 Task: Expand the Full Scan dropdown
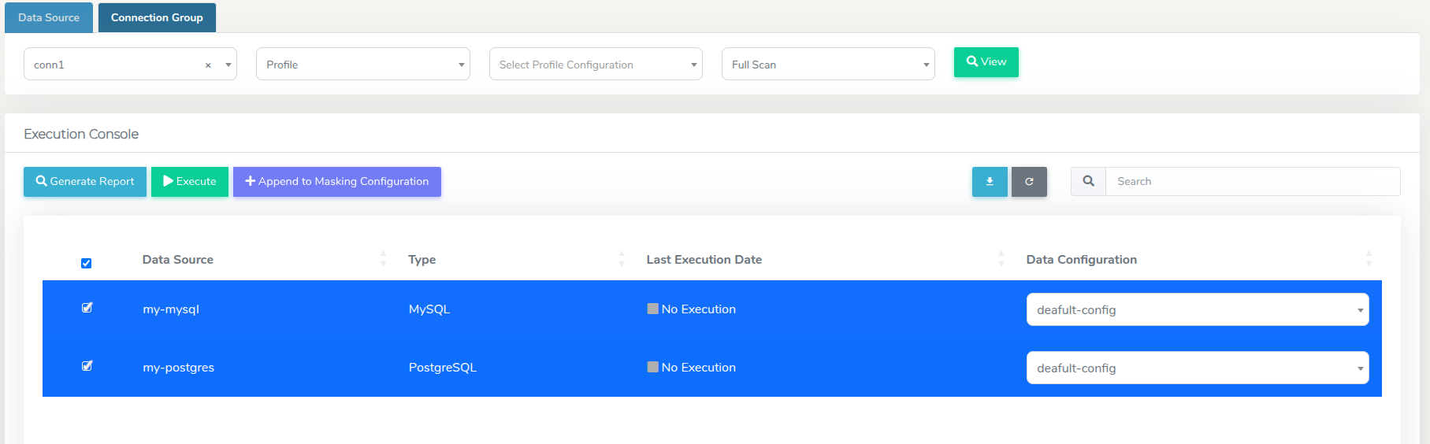click(x=827, y=65)
